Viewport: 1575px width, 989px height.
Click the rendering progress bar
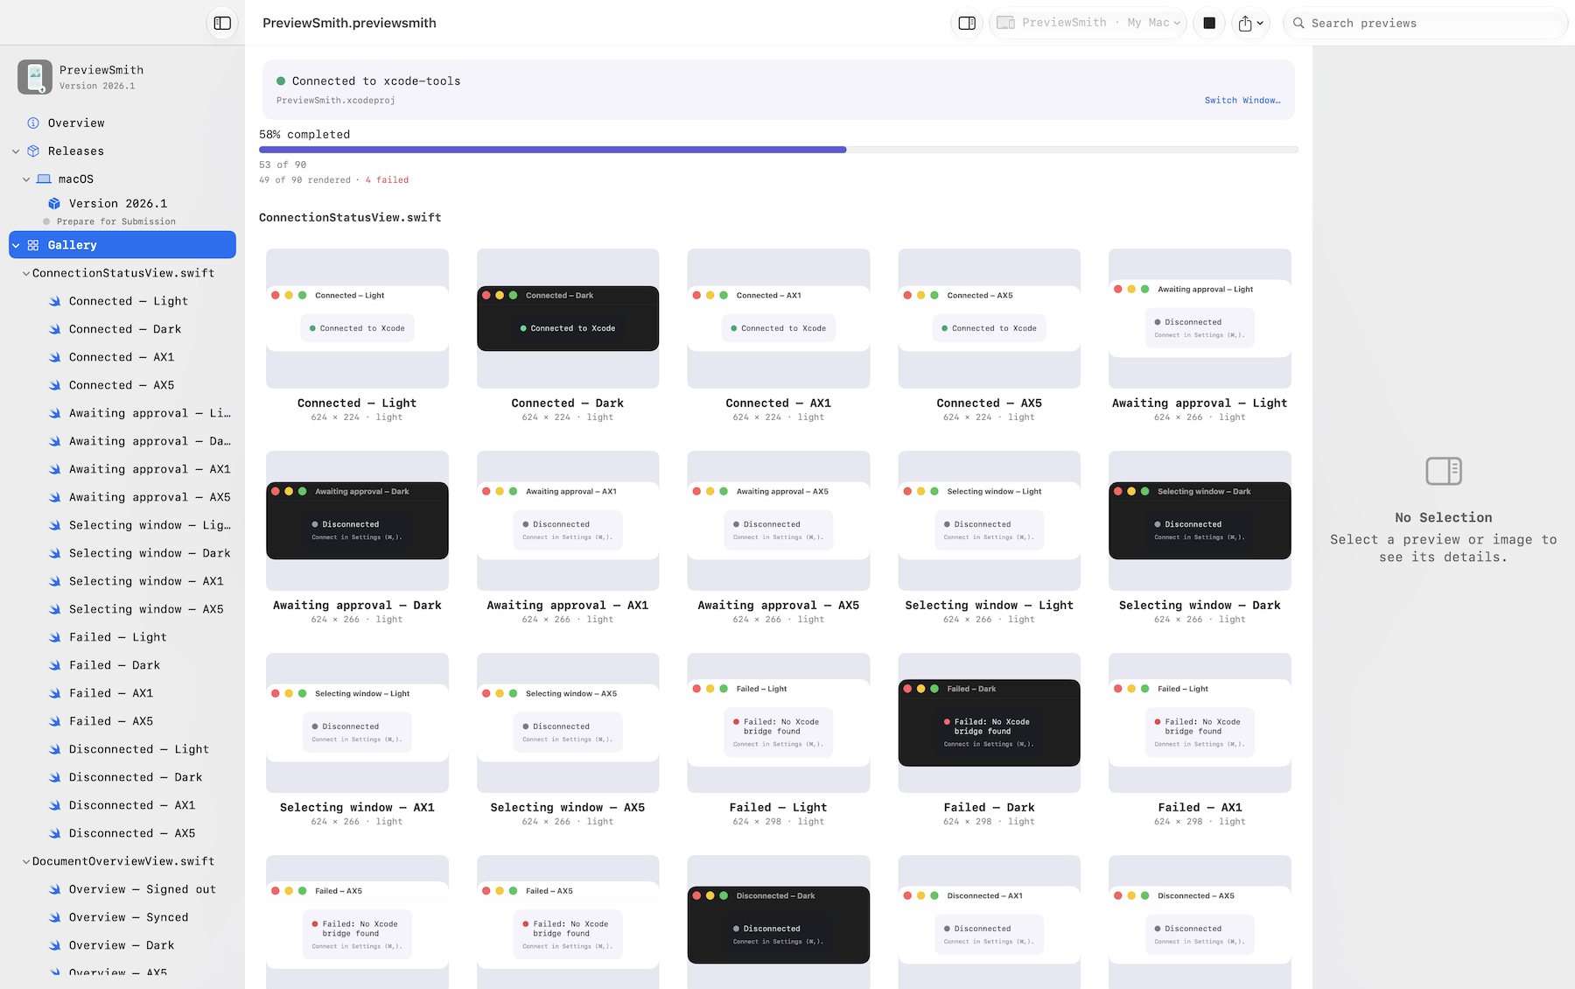(x=779, y=150)
